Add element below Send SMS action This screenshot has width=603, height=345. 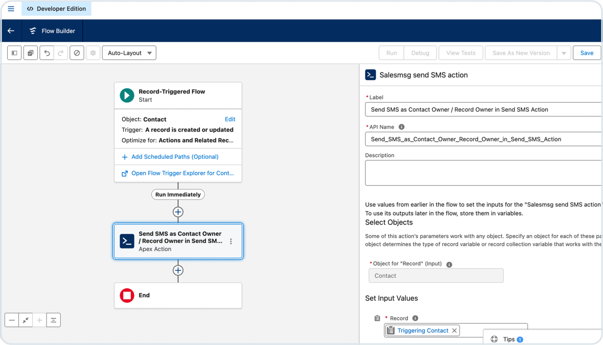[178, 270]
